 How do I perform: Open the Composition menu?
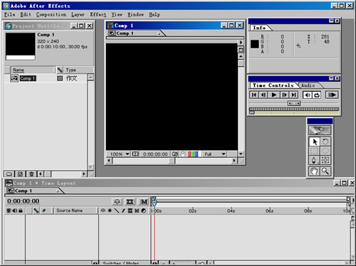click(51, 15)
